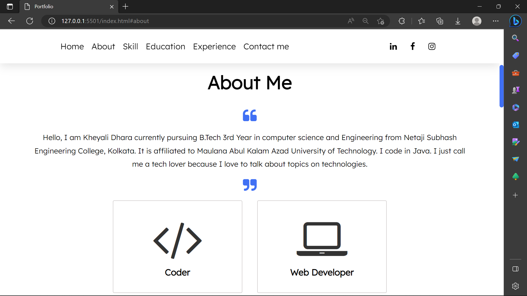Open Bing Copilot in the sidebar
527x296 pixels.
tap(515, 21)
